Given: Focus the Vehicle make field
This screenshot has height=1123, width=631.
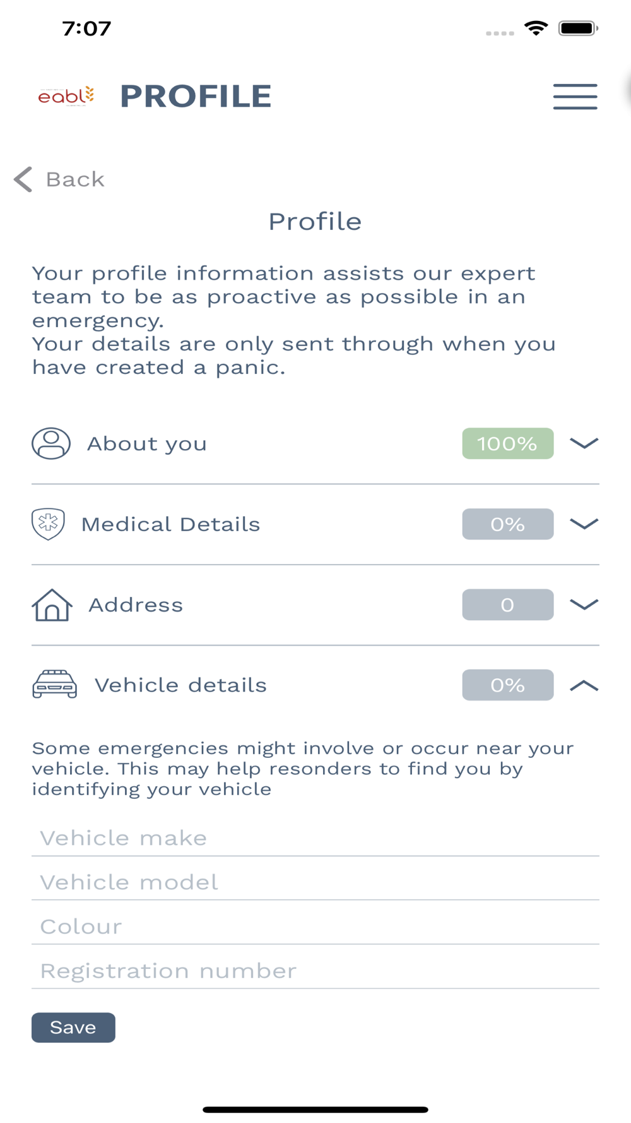Looking at the screenshot, I should [x=315, y=838].
